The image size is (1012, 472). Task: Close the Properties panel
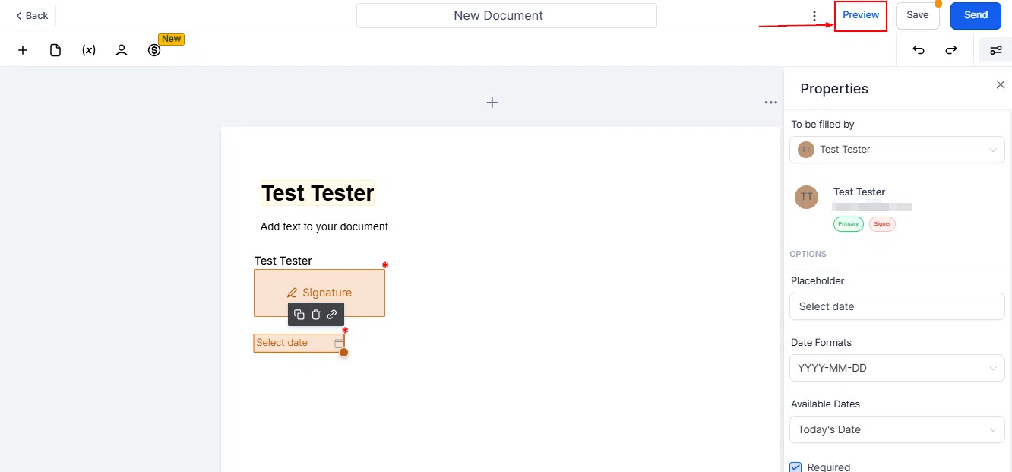1001,84
